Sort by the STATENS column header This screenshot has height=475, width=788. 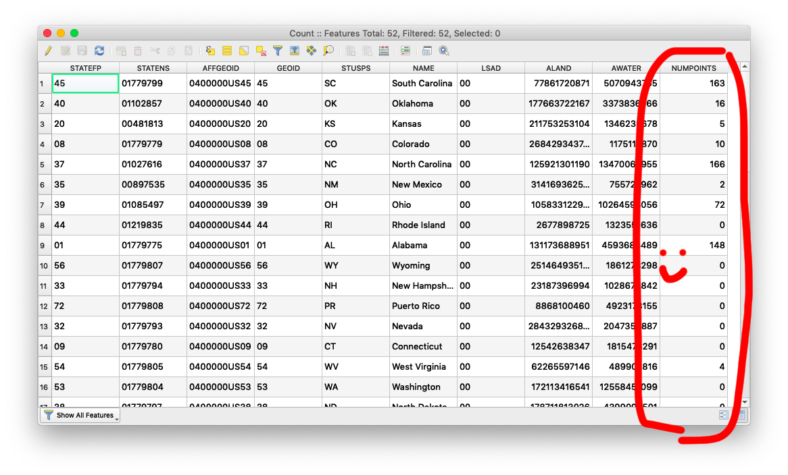[x=153, y=67]
